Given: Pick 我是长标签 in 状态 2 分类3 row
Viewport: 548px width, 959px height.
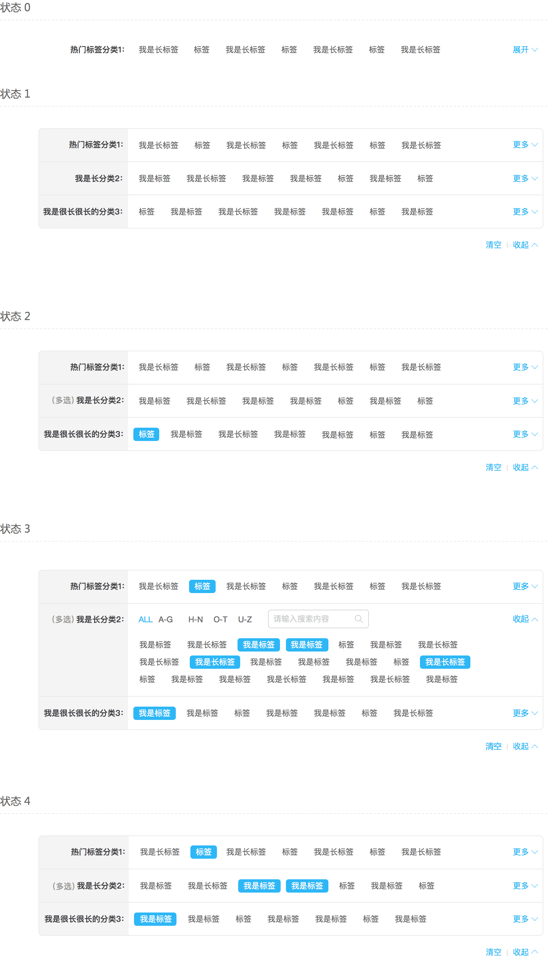Looking at the screenshot, I should 238,434.
